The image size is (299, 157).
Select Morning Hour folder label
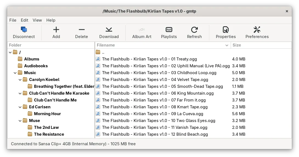pos(47,114)
